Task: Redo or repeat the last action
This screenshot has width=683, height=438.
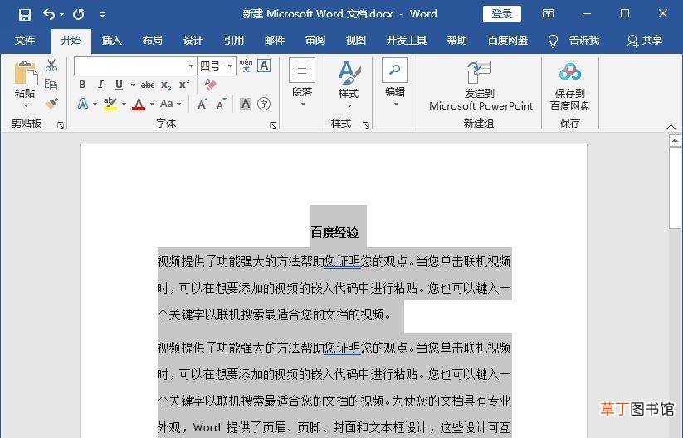Action: point(79,14)
